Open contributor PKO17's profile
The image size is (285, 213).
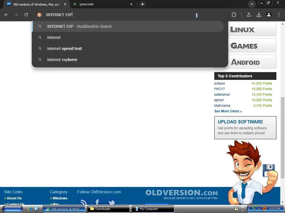pos(219,89)
